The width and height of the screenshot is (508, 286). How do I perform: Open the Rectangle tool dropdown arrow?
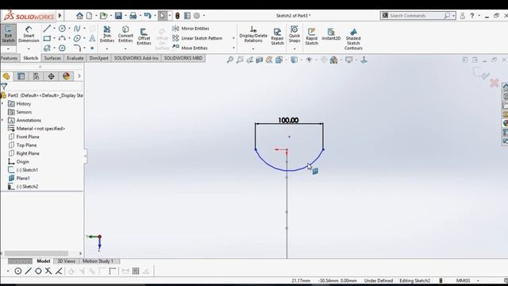54,39
